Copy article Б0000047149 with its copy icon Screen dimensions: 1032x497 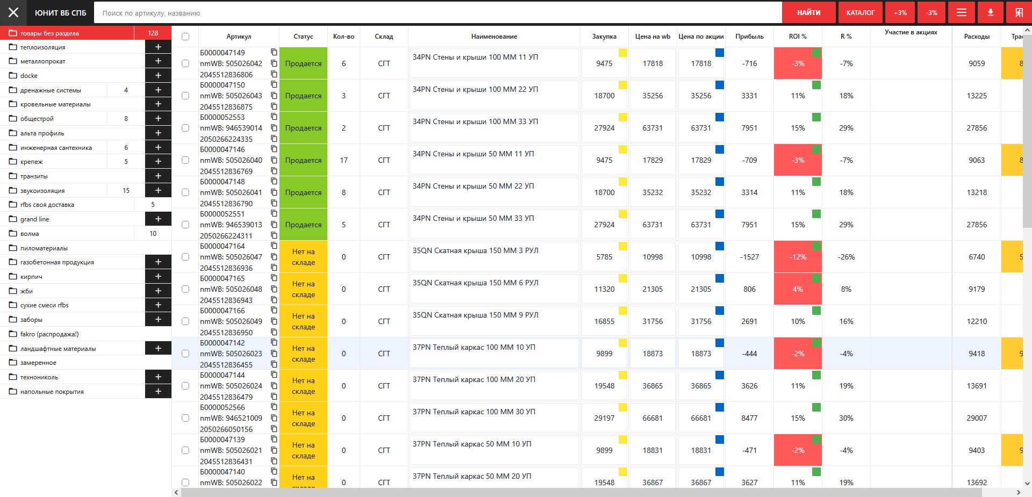tap(274, 52)
